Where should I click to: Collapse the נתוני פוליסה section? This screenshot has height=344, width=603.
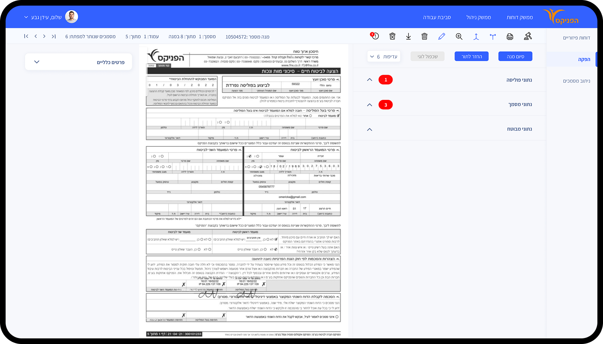[369, 80]
